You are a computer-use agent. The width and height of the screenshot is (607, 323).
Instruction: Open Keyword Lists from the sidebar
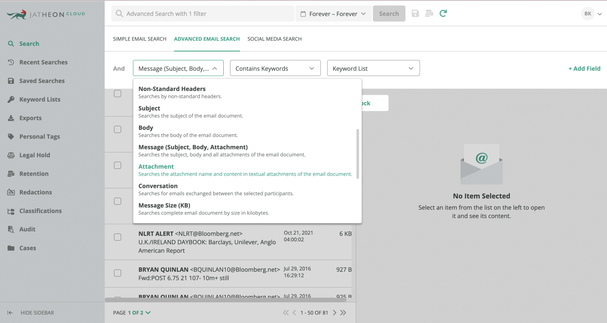(x=40, y=99)
